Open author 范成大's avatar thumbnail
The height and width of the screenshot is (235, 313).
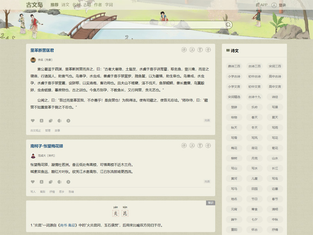[x=33, y=155]
